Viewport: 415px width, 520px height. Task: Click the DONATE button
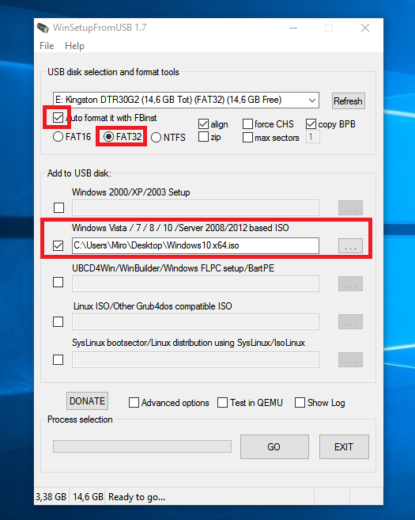(87, 401)
